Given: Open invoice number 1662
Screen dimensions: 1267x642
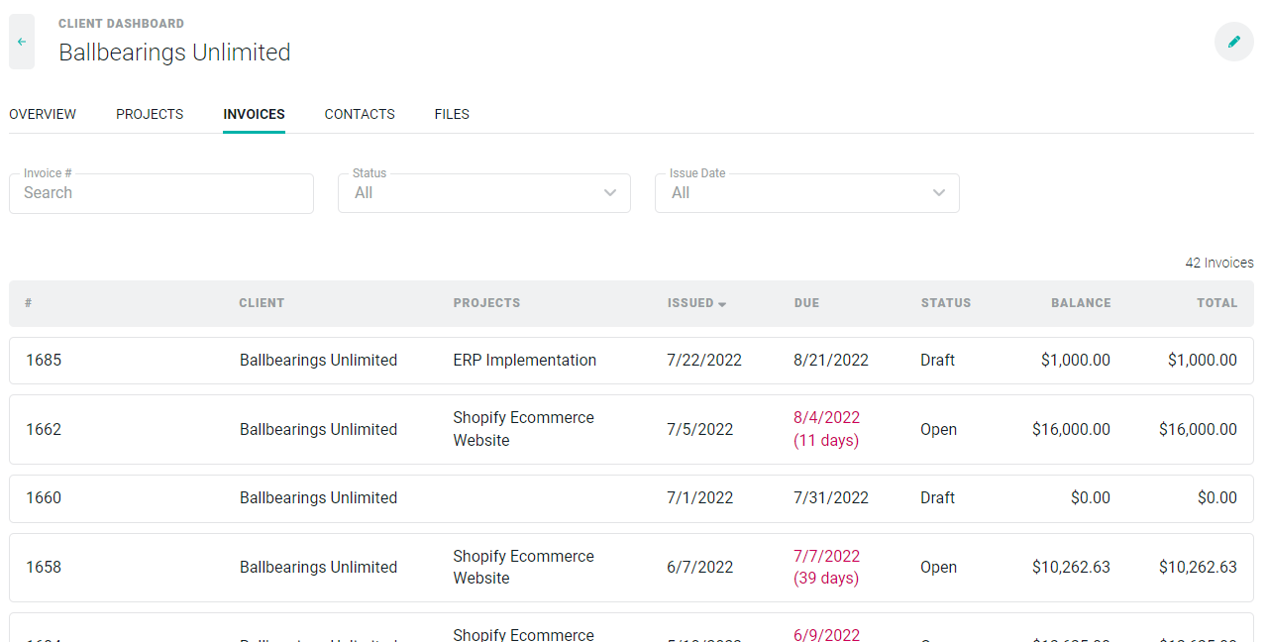Looking at the screenshot, I should 44,430.
